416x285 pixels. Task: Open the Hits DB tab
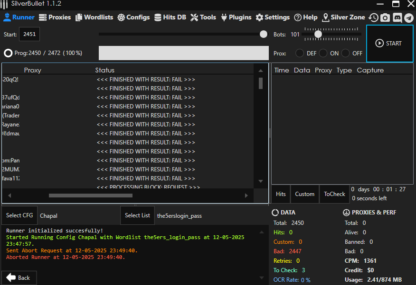(x=170, y=17)
